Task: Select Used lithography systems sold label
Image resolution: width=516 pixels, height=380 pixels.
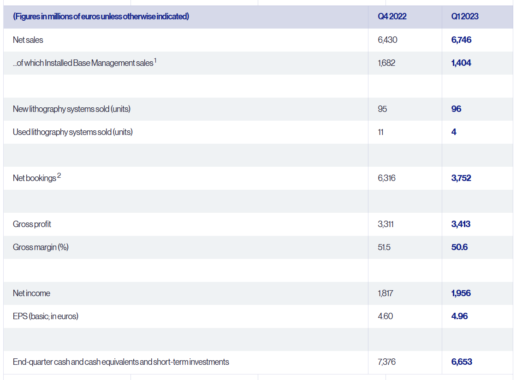Action: click(72, 132)
